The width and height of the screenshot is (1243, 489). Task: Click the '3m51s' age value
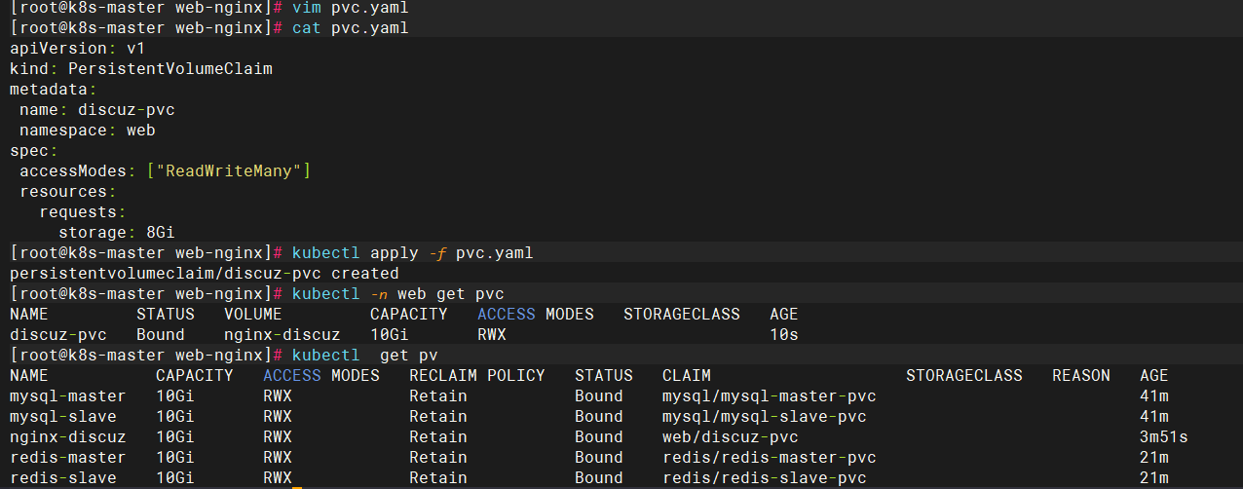point(1164,437)
